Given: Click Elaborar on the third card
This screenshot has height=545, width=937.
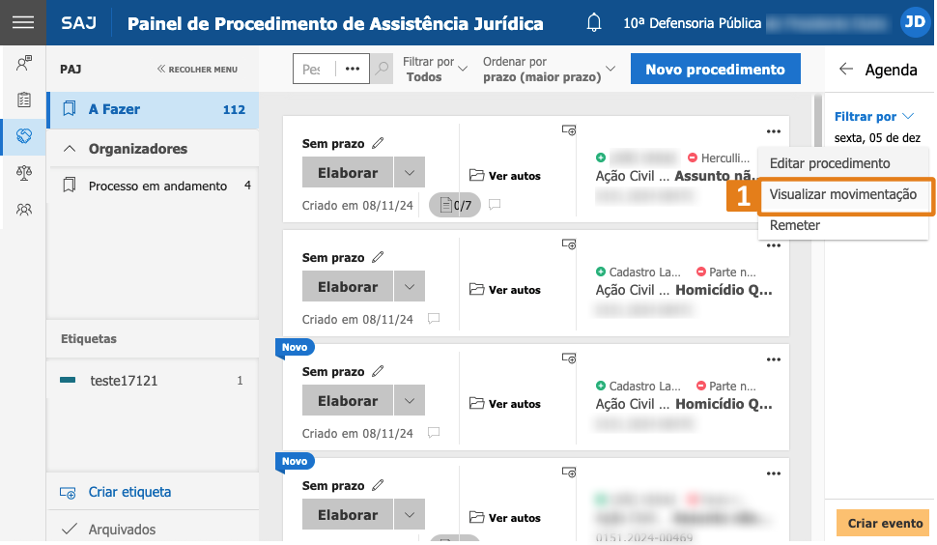Looking at the screenshot, I should [x=348, y=401].
